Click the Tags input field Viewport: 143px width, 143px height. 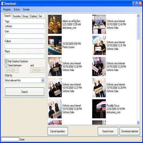(x=25, y=26)
